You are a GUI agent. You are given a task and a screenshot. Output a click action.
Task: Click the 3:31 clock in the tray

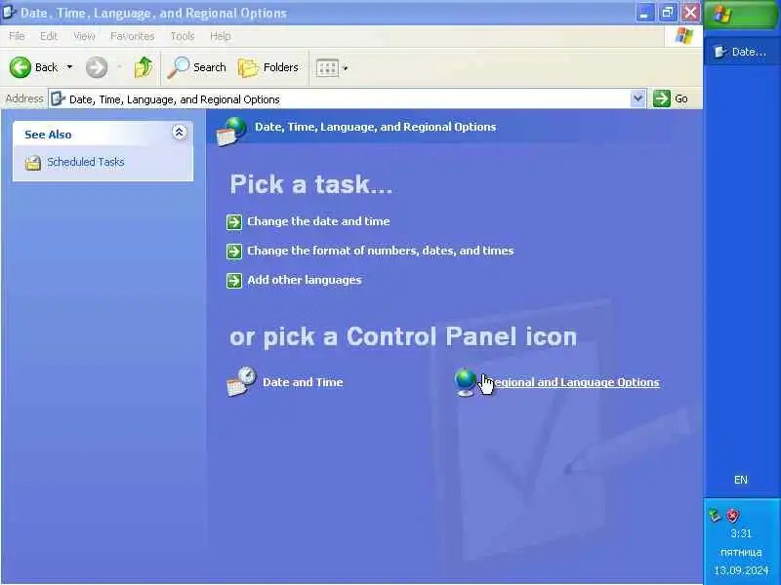[x=741, y=533]
